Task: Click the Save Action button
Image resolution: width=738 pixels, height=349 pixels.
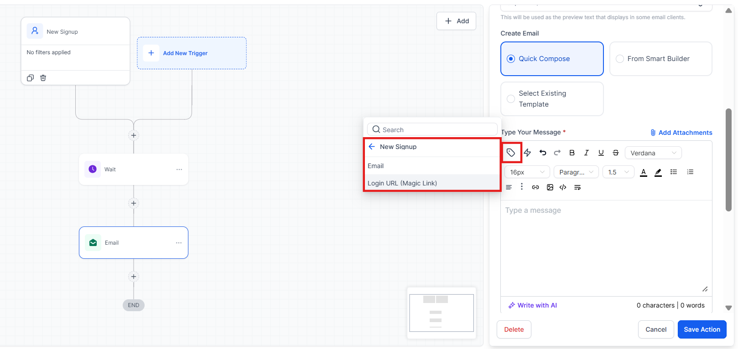Action: (702, 329)
